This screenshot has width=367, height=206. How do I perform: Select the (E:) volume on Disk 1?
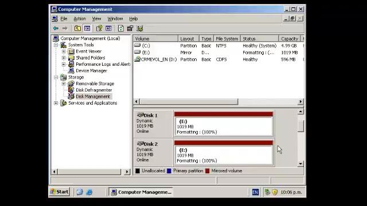(224, 126)
